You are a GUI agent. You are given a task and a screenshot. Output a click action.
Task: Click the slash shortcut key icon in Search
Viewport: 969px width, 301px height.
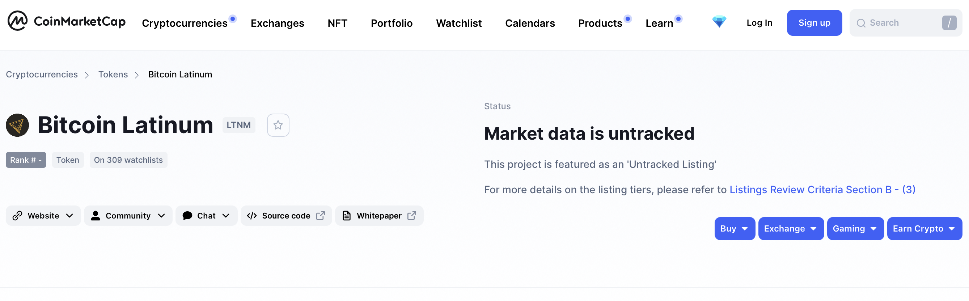[949, 22]
